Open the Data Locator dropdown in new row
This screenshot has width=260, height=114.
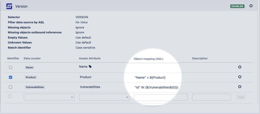click(x=49, y=97)
